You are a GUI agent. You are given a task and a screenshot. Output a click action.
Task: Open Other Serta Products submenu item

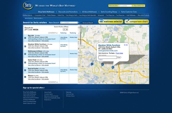pyautogui.click(x=143, y=15)
